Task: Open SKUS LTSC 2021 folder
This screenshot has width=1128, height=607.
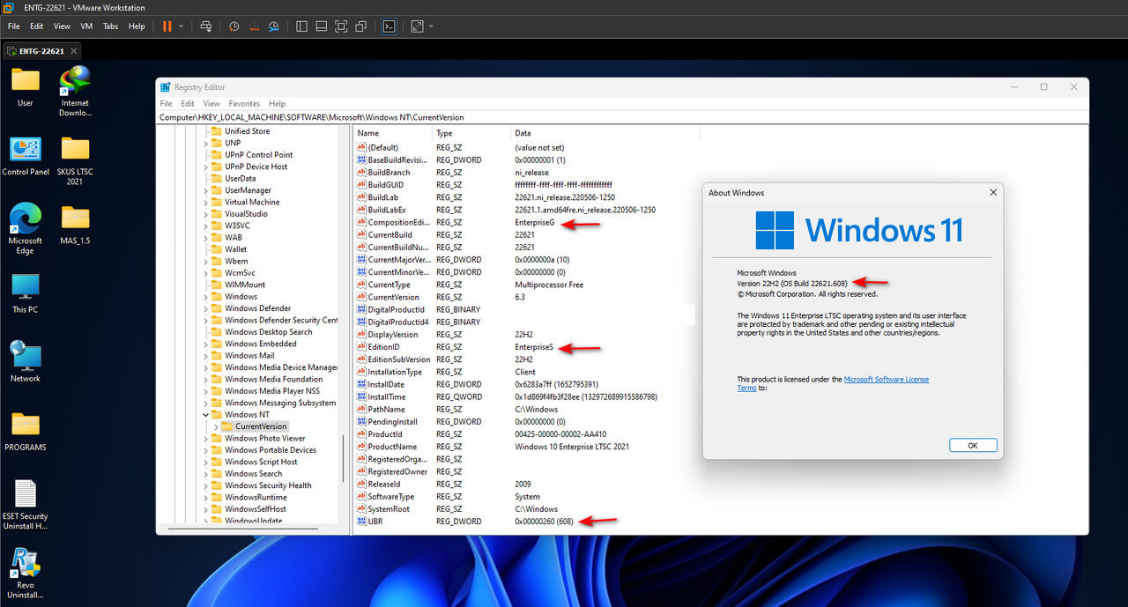Action: point(76,161)
